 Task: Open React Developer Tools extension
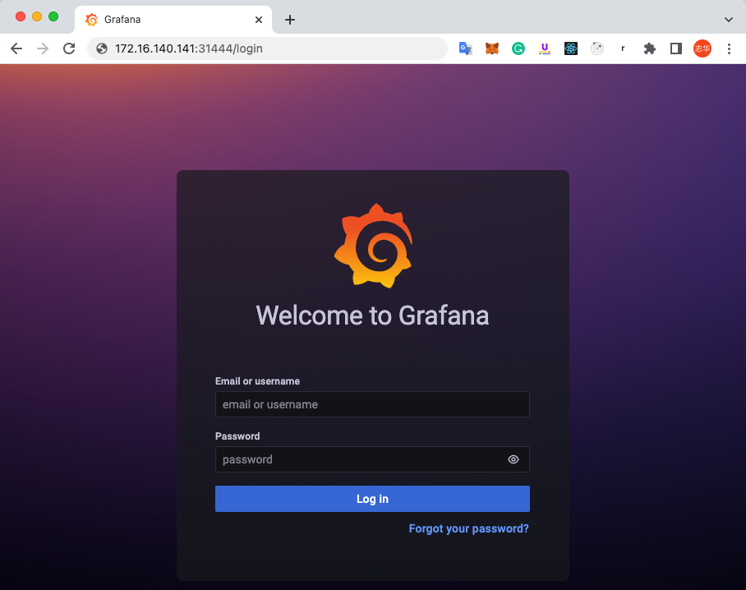[571, 48]
